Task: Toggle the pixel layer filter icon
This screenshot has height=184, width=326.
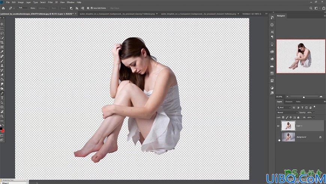Action: tap(294, 107)
